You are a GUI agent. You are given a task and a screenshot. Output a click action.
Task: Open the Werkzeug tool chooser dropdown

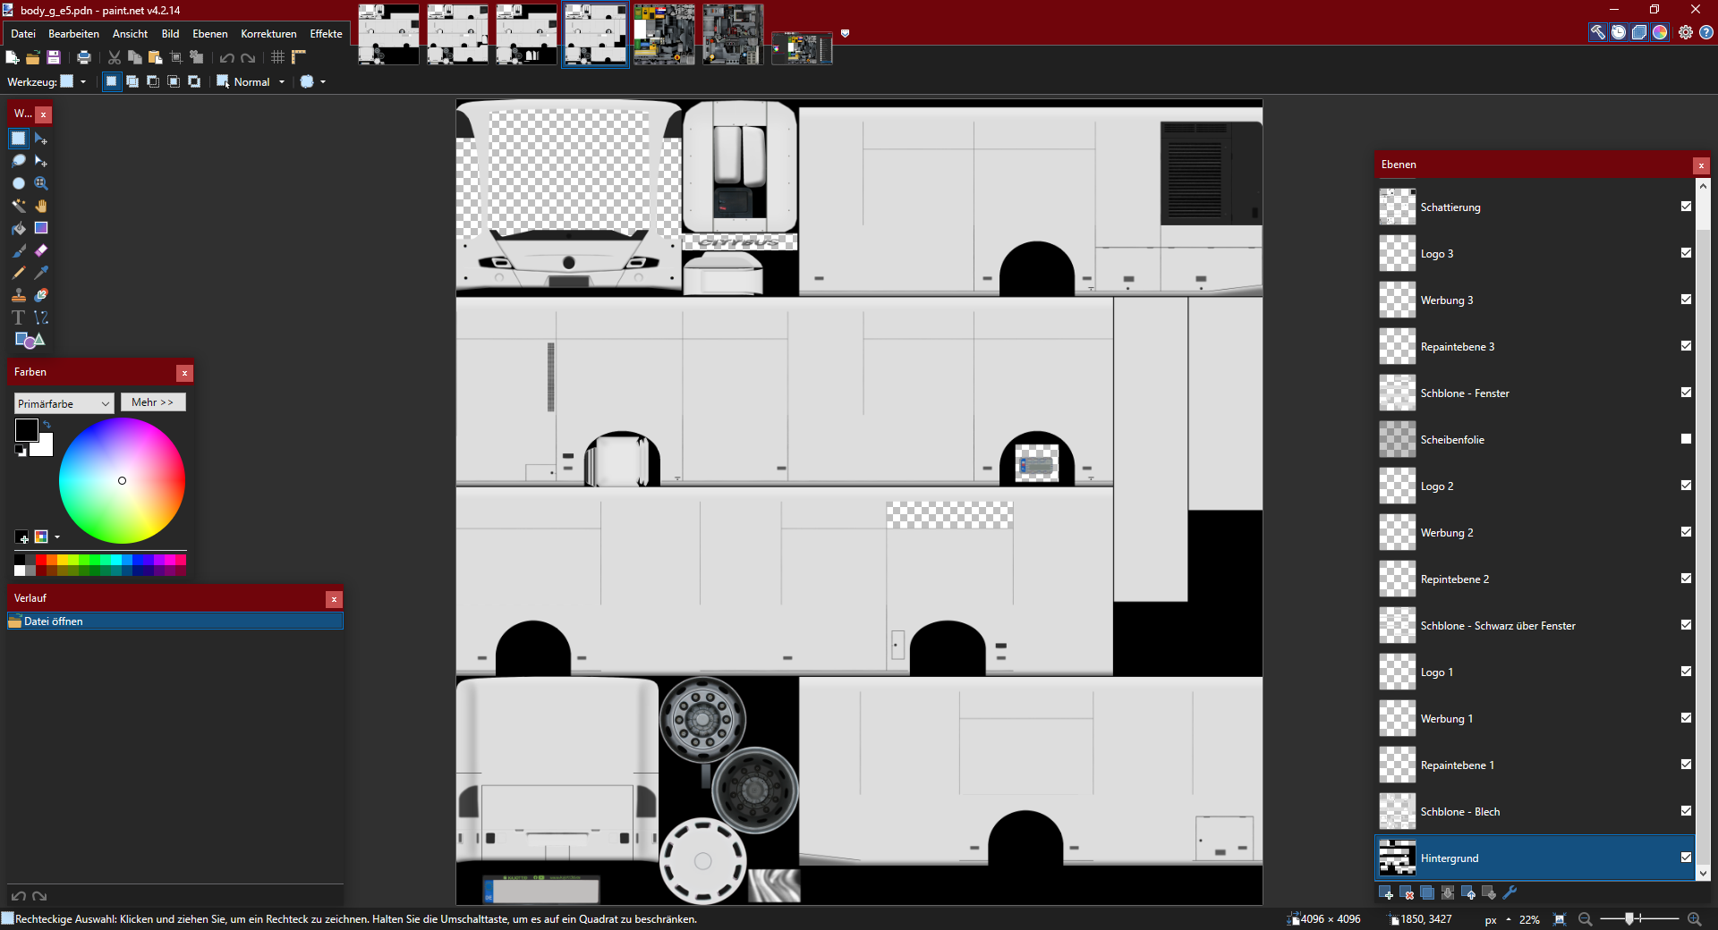point(73,81)
